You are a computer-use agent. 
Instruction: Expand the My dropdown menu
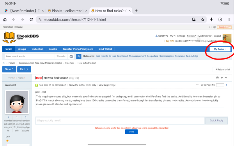(x=172, y=36)
